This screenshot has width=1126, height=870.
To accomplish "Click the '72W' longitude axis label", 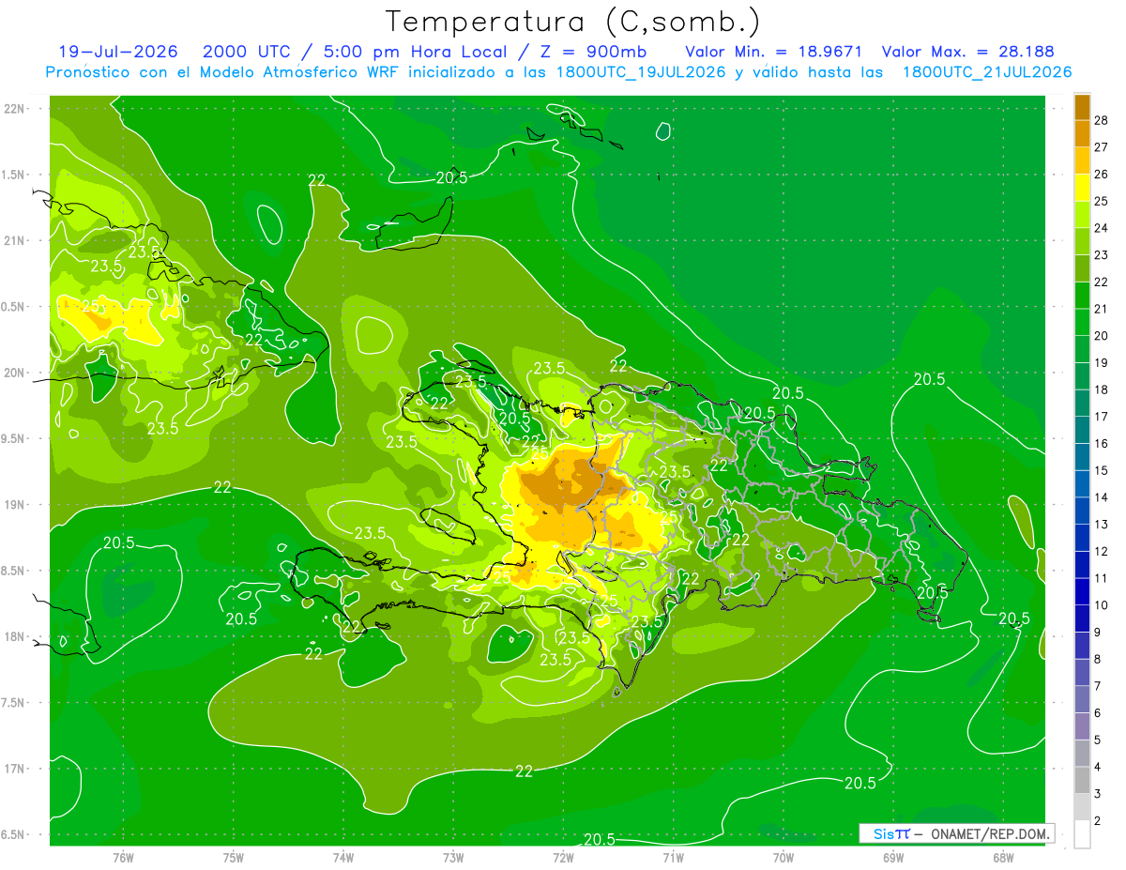I will tap(563, 858).
